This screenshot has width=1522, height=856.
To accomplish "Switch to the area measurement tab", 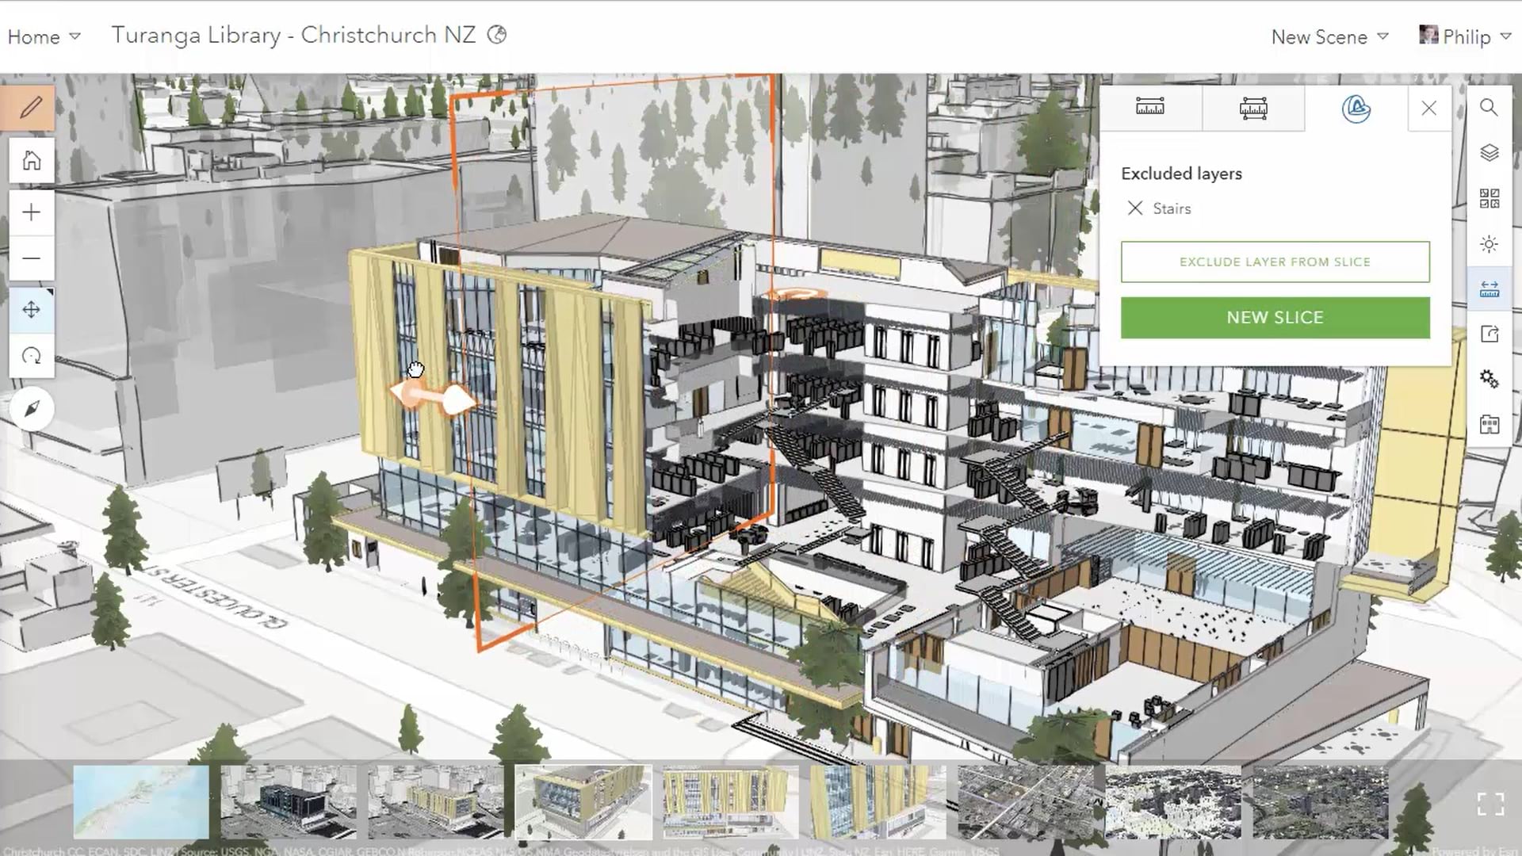I will point(1252,109).
